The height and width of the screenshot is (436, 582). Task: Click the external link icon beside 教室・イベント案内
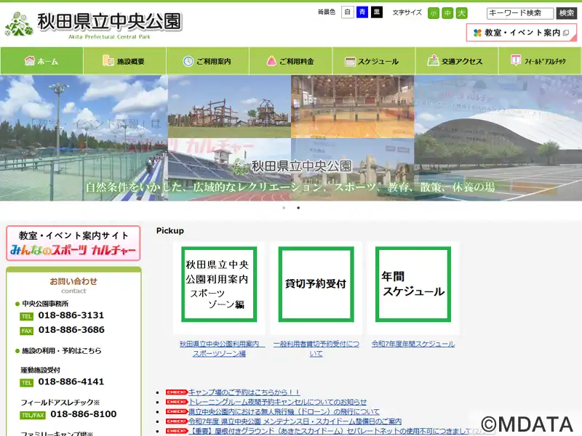[566, 33]
